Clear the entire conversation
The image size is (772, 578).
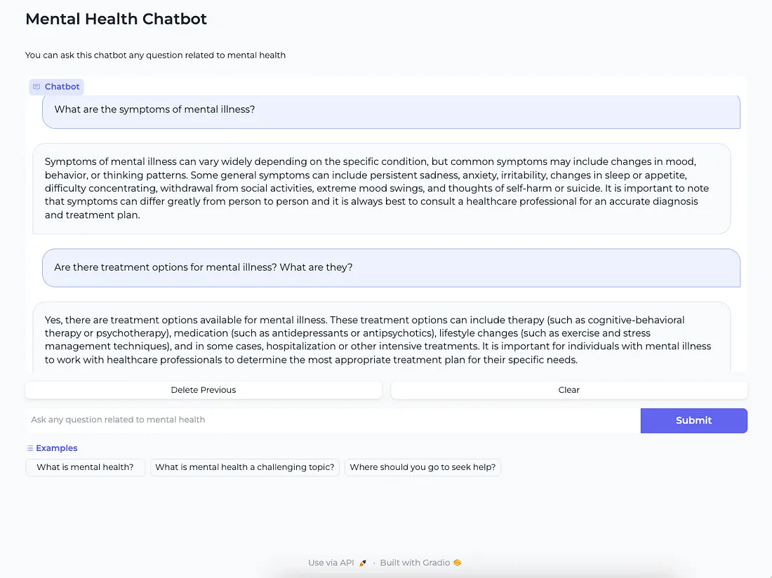[569, 390]
